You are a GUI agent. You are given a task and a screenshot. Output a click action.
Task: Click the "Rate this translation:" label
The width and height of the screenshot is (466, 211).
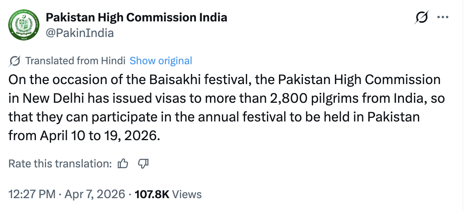60,164
